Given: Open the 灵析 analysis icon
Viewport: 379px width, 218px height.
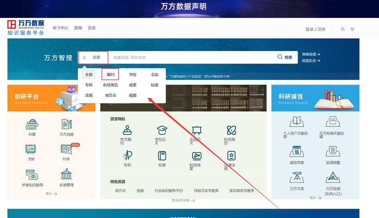Looking at the screenshot, I should click(31, 150).
